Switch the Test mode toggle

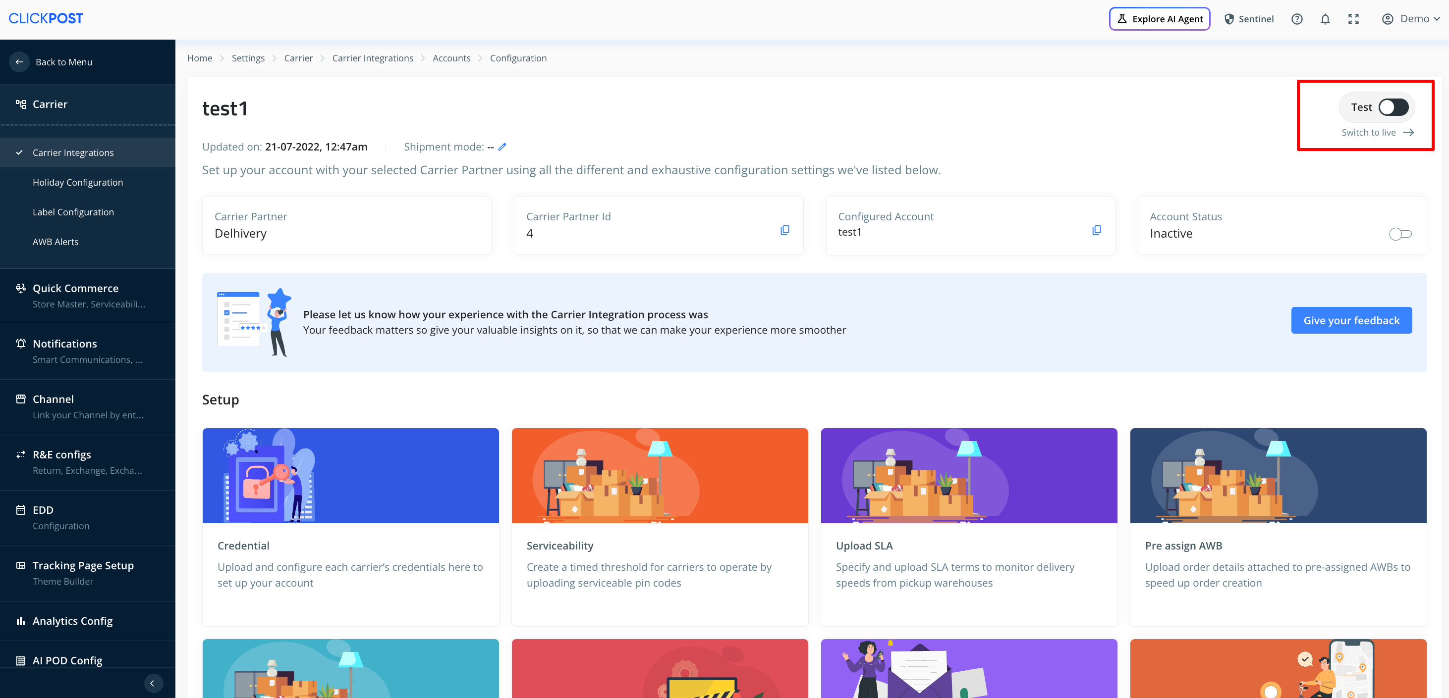(1393, 107)
